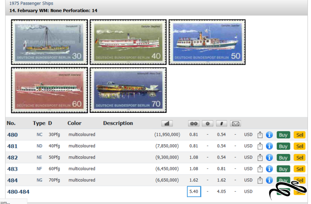
Task: Click the Color column header
Action: [x=74, y=123]
